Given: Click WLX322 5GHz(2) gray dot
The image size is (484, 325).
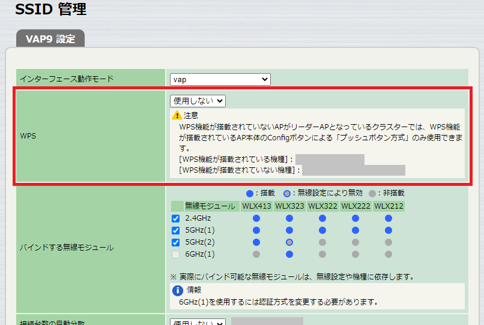Looking at the screenshot, I should (x=322, y=242).
